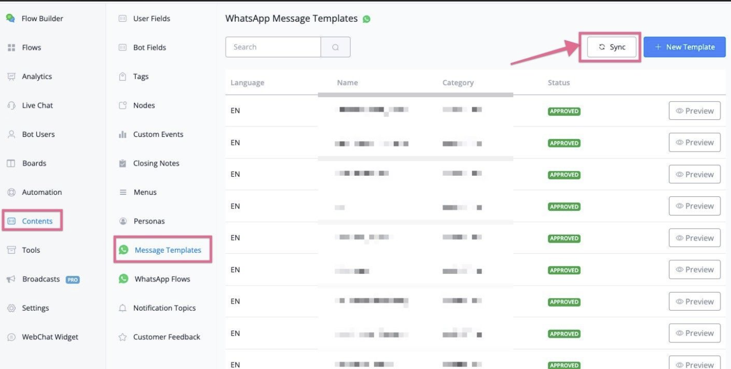Image resolution: width=731 pixels, height=369 pixels.
Task: Click the Notification Topics bell icon
Action: [122, 308]
